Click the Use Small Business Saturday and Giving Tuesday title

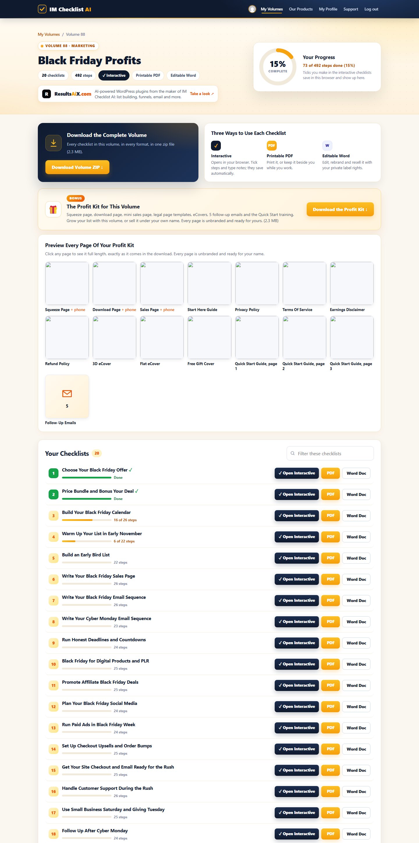point(113,809)
